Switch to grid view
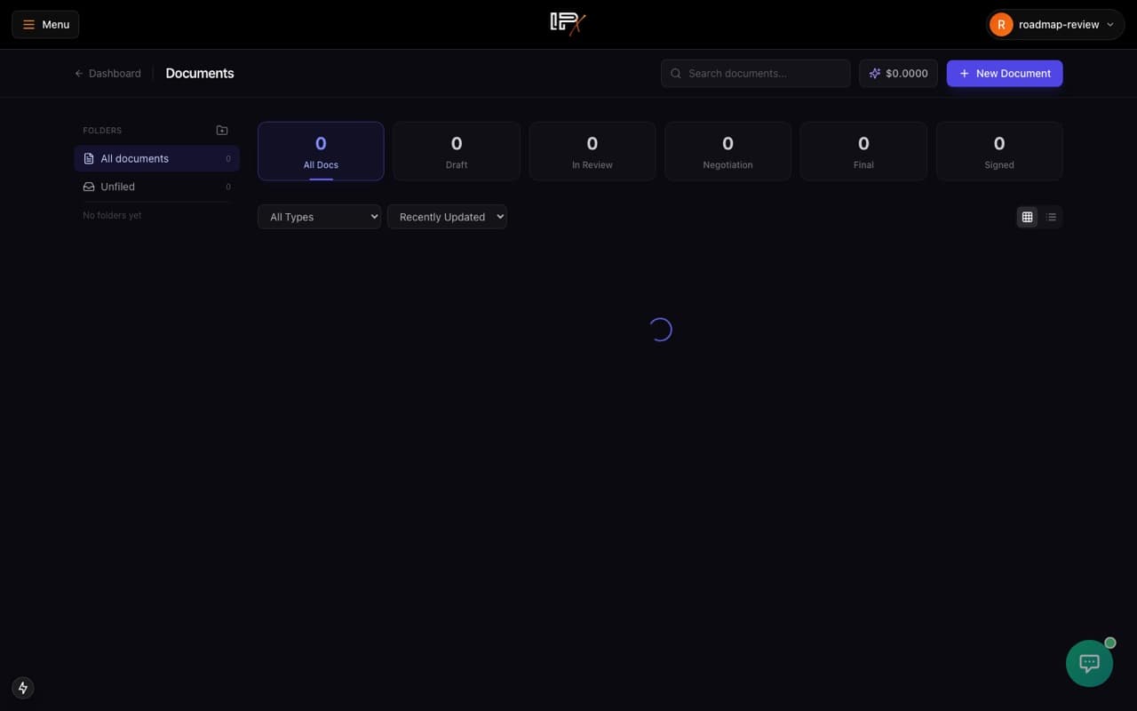 tap(1027, 217)
